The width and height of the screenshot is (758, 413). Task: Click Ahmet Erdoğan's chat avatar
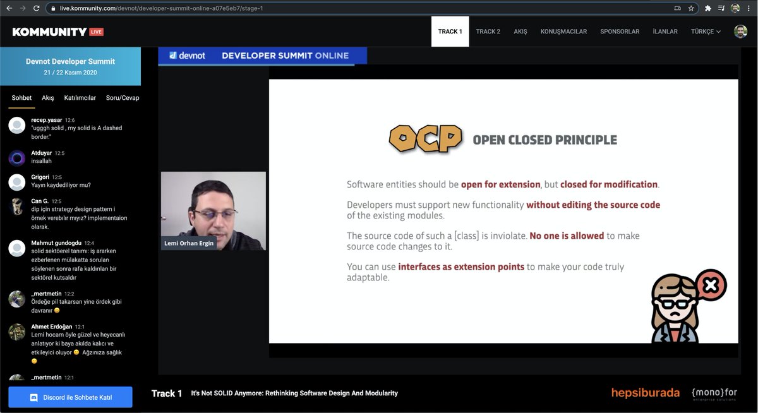tap(17, 332)
